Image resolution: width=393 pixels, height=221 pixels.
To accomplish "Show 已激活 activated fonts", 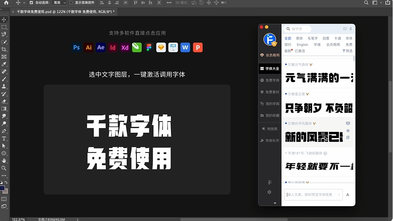I will tap(300, 51).
